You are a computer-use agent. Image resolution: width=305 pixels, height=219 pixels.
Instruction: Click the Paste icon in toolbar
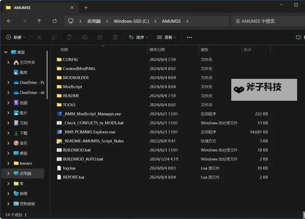pos(69,37)
